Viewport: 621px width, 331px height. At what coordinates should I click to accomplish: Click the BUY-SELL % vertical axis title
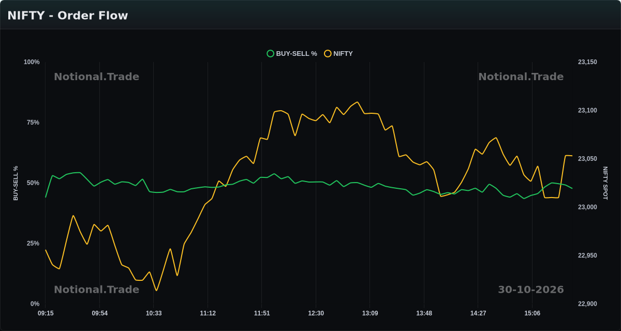click(x=16, y=183)
